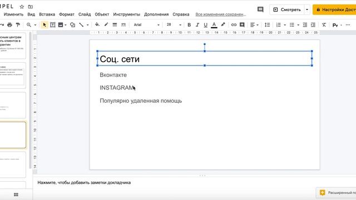This screenshot has height=200, width=356.
Task: Open the comment history icon
Action: [260, 9]
